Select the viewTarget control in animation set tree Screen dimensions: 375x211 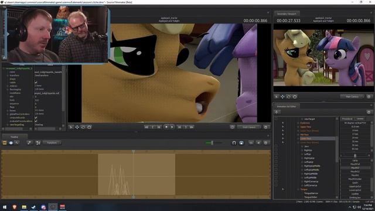pos(310,119)
